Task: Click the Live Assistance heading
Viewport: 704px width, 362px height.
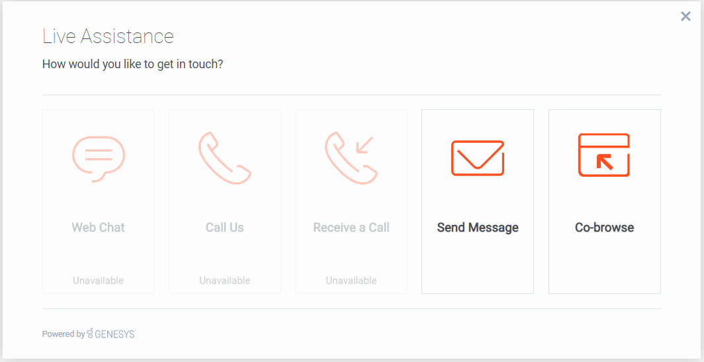Action: [x=108, y=36]
